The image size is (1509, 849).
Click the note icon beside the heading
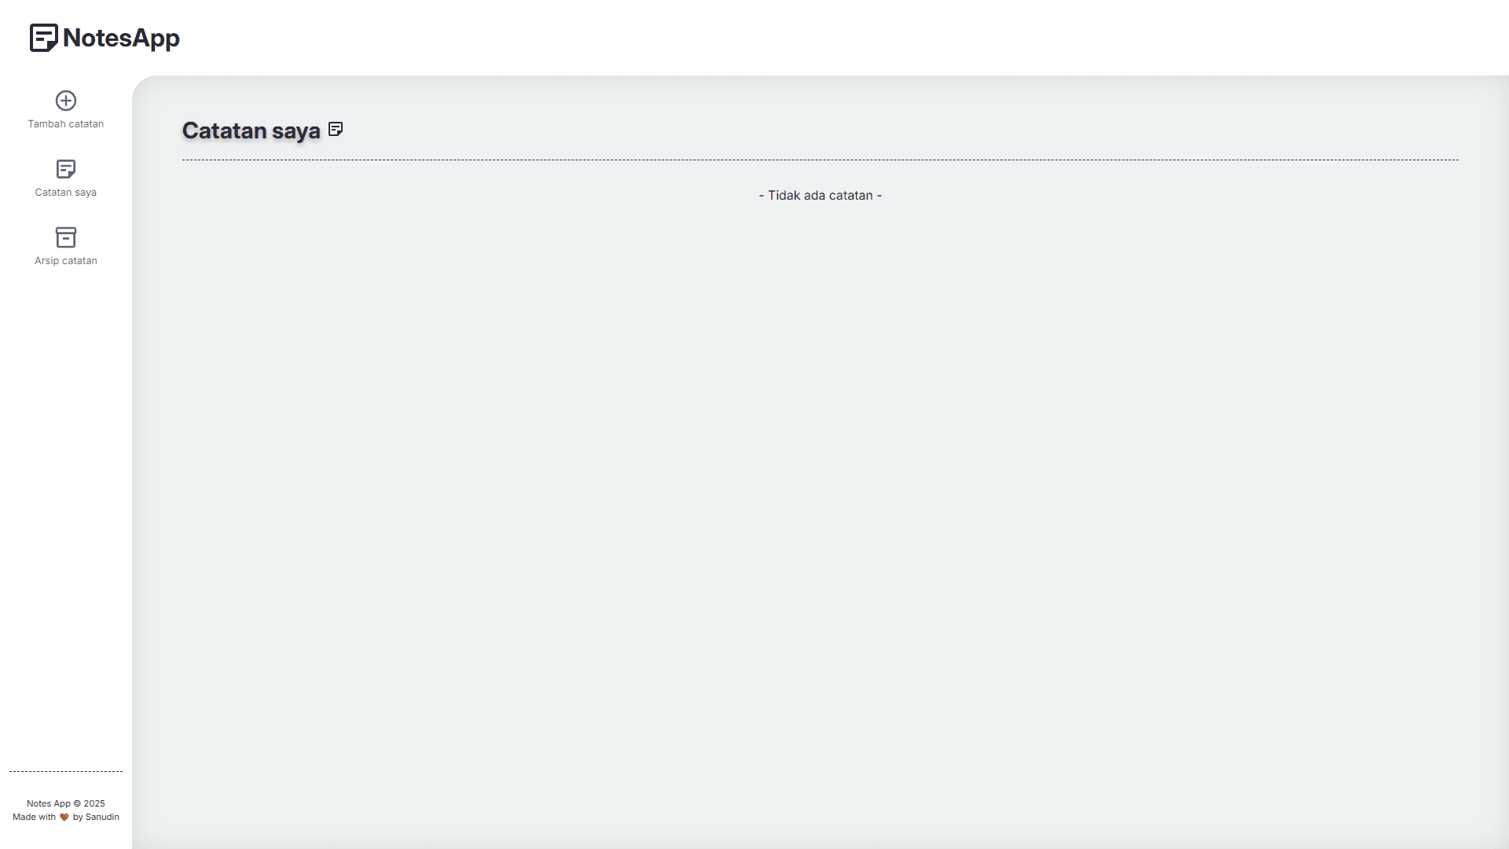point(336,129)
